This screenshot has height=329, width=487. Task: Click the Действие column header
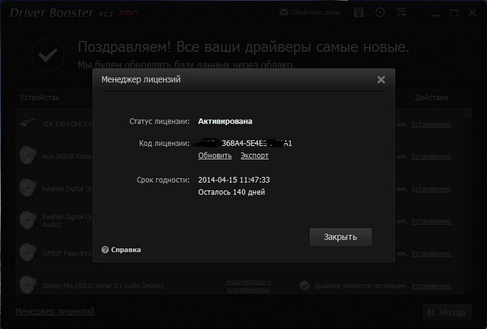(432, 97)
